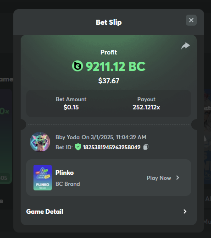Click the 252.1212x payout value
The height and width of the screenshot is (238, 211).
coord(146,107)
